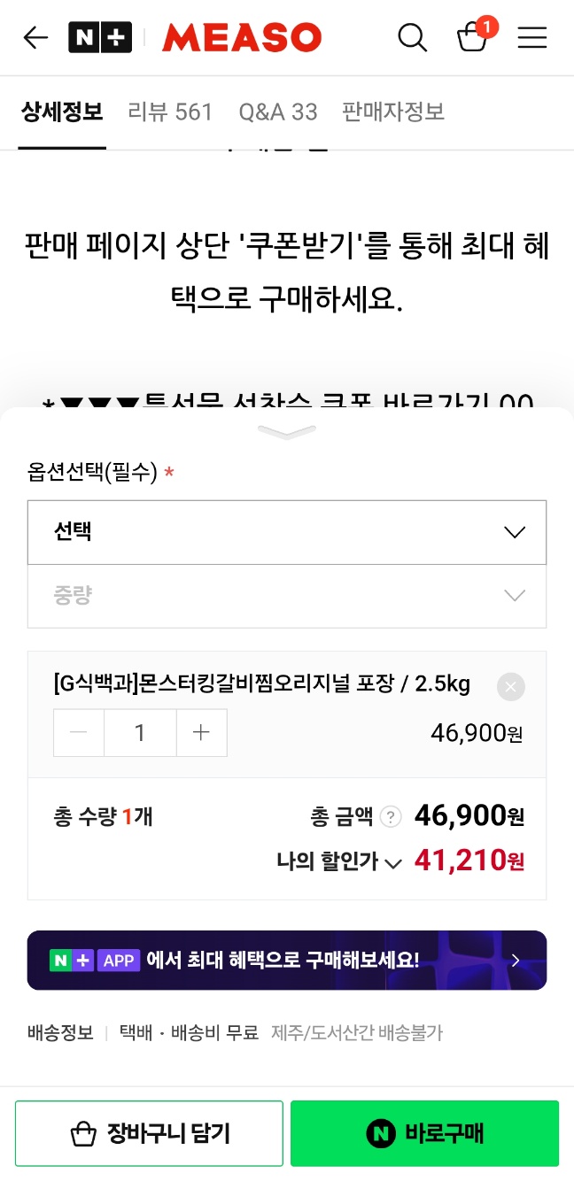Click 장바구니 담기 button
The width and height of the screenshot is (574, 1181).
[149, 1133]
